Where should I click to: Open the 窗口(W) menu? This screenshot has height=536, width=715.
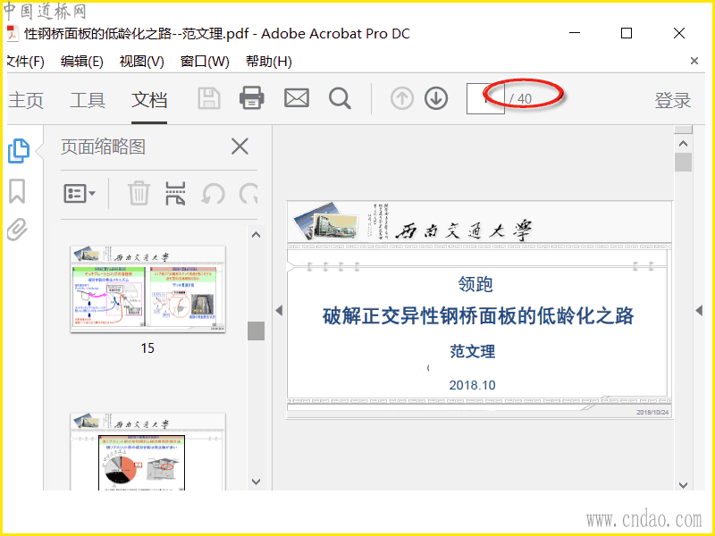[x=205, y=61]
